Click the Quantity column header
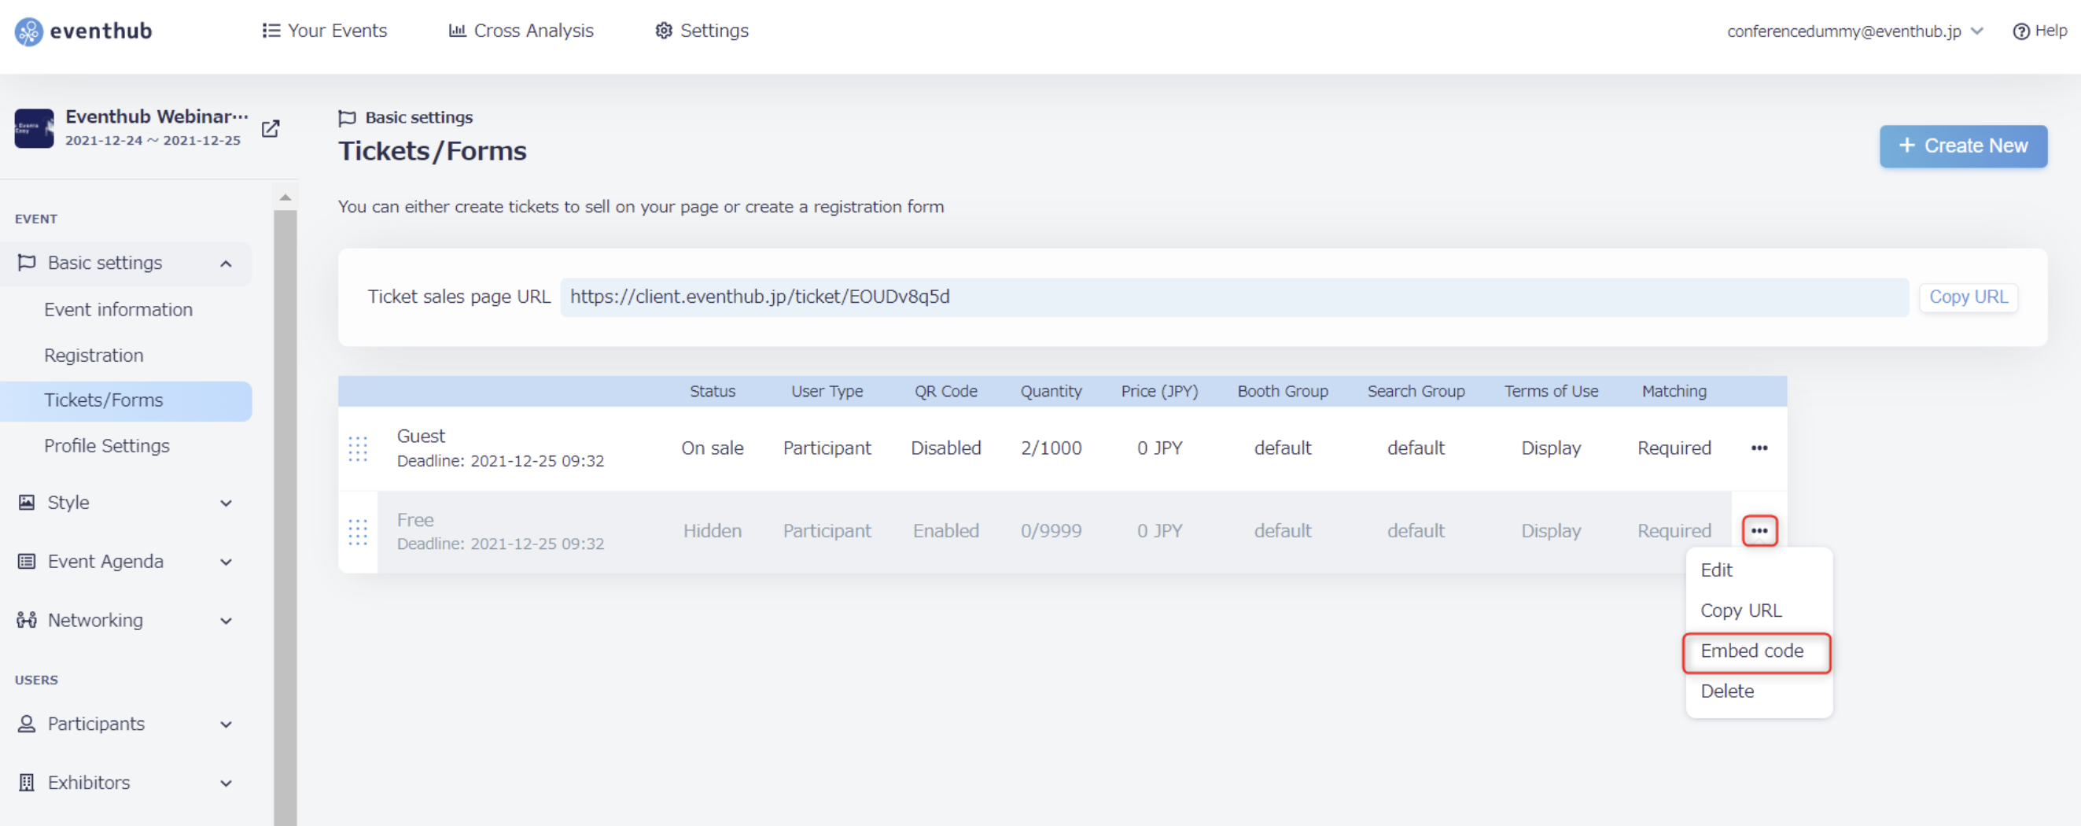The width and height of the screenshot is (2081, 826). [x=1050, y=391]
